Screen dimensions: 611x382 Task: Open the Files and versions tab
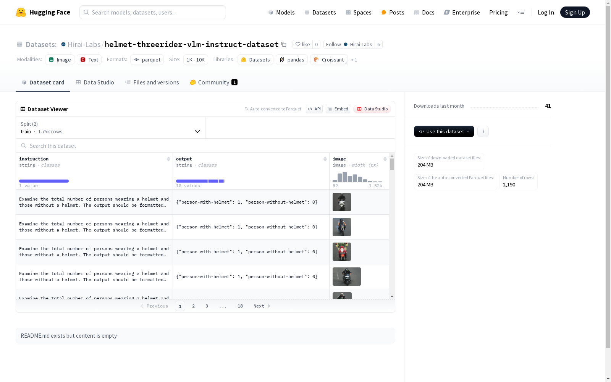point(152,82)
